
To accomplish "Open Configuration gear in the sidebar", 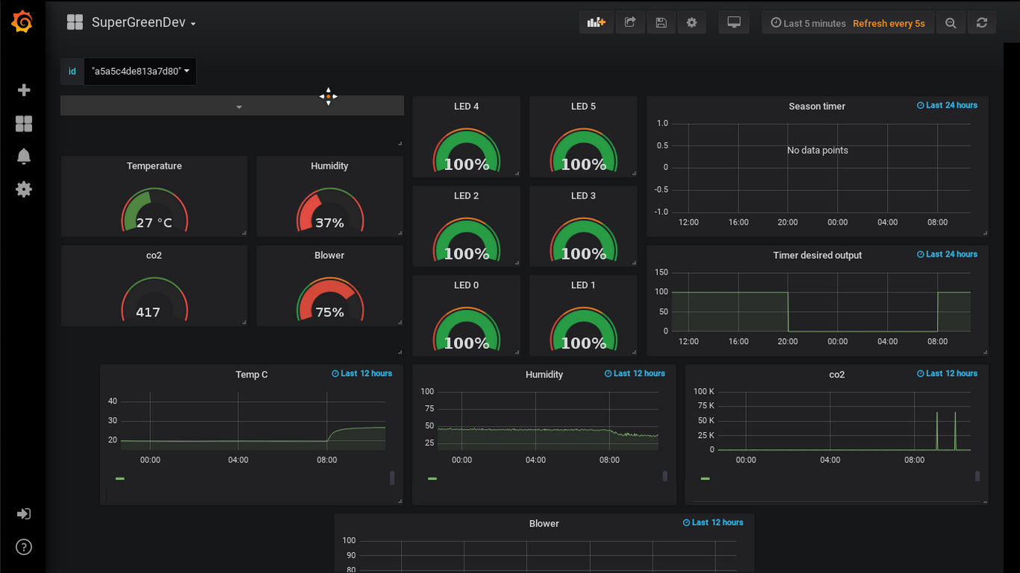I will coord(24,190).
